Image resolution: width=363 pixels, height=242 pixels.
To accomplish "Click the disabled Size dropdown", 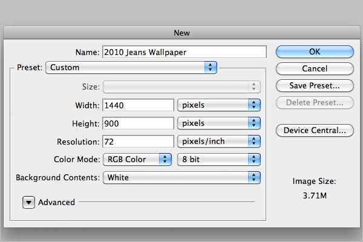I will [x=181, y=87].
